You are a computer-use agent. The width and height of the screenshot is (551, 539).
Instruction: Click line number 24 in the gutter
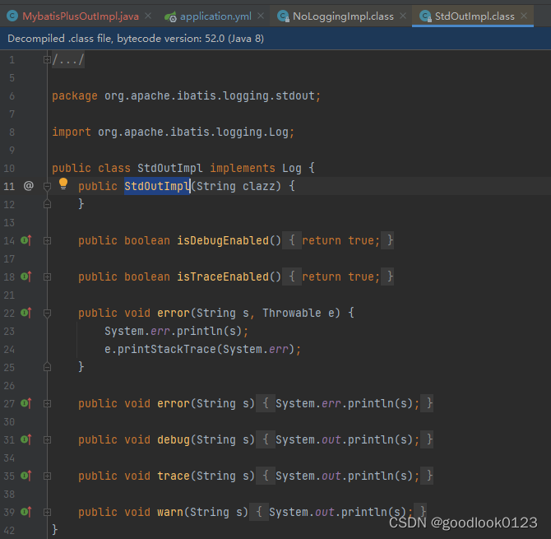(9, 349)
